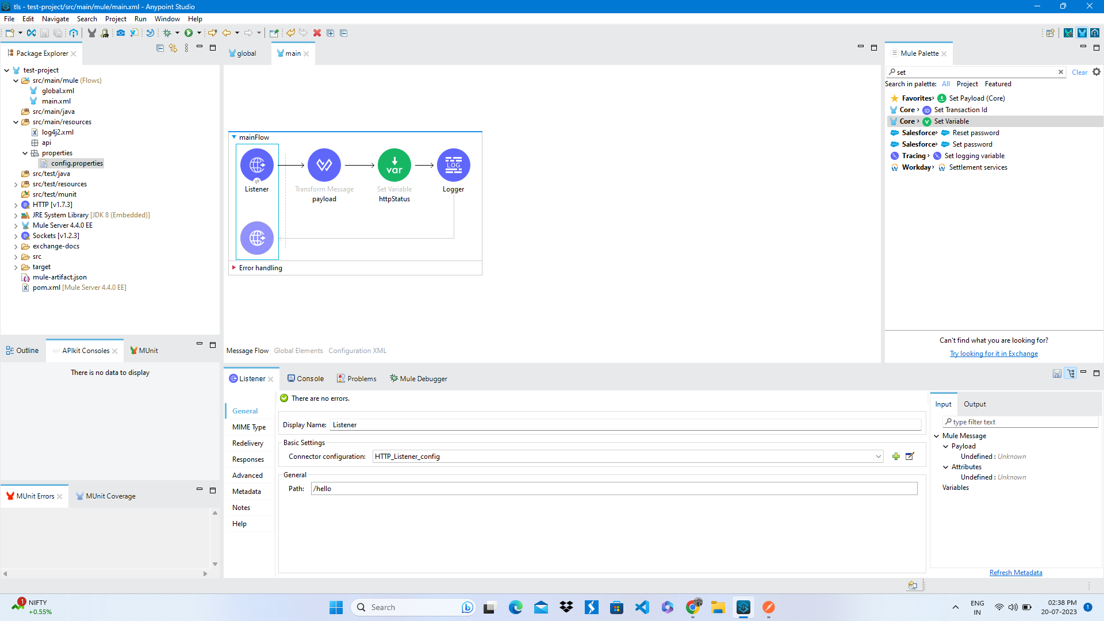Open the Run button dropdown arrow
Image resolution: width=1104 pixels, height=621 pixels.
(x=199, y=33)
